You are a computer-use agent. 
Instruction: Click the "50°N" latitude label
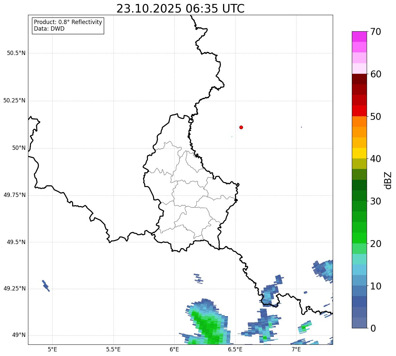[x=19, y=148]
